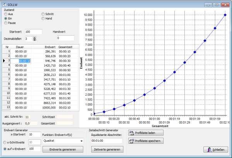This screenshot has height=158, width=232.
Task: Select the Schritt state radio button
Action: click(43, 14)
